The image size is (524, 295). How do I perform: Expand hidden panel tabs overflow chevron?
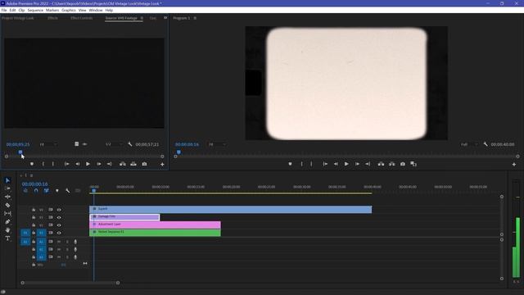165,18
